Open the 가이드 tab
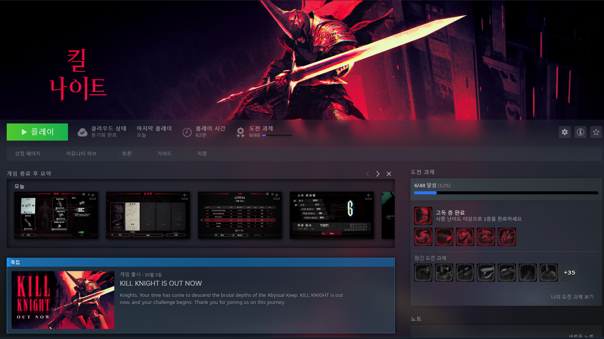Image resolution: width=604 pixels, height=339 pixels. pyautogui.click(x=164, y=154)
